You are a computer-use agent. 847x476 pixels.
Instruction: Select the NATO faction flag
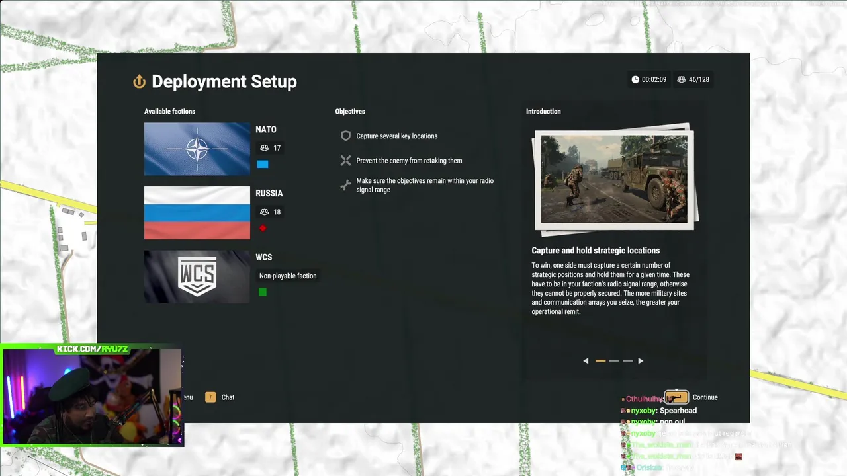197,149
